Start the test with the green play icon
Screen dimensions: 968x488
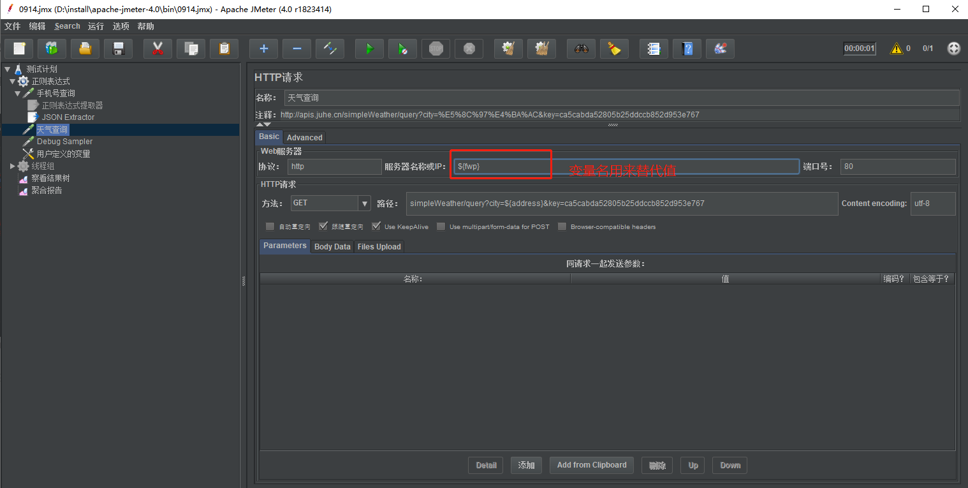point(370,48)
